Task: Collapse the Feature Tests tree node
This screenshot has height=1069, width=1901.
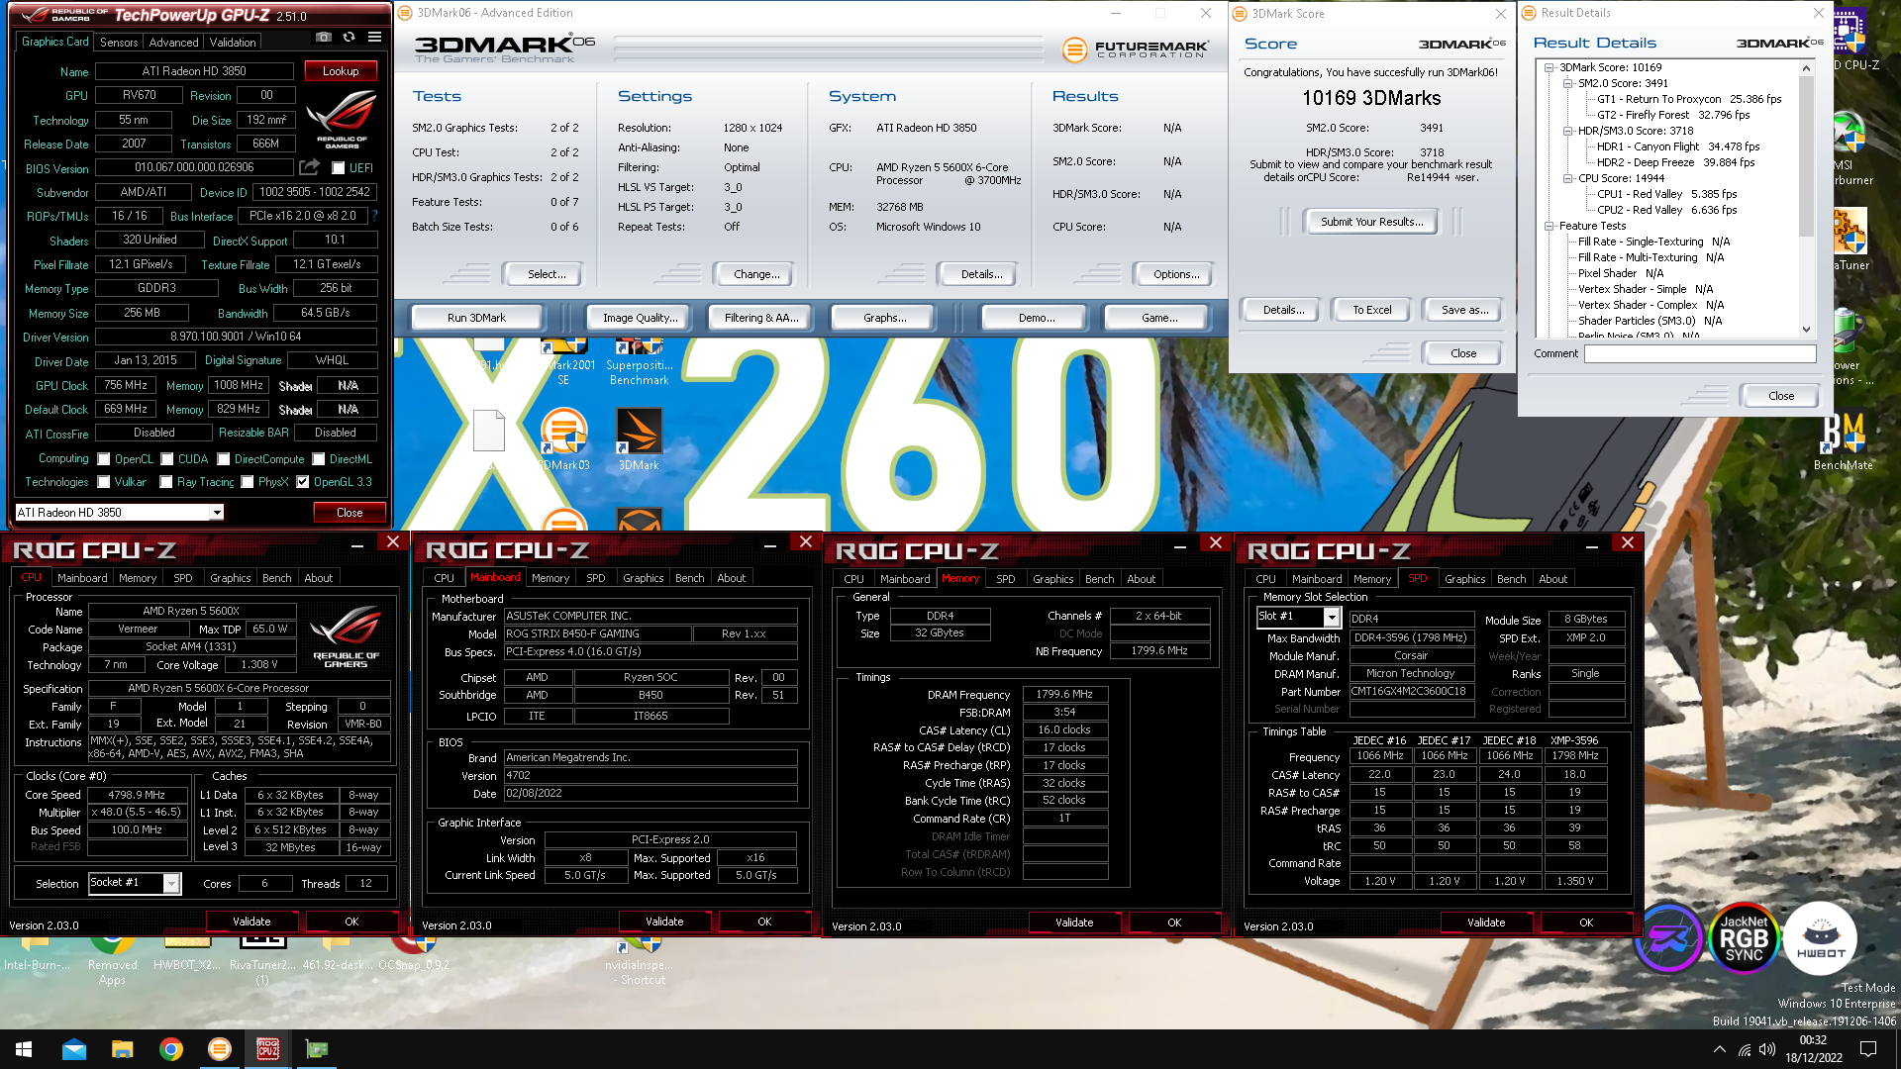Action: click(1550, 226)
